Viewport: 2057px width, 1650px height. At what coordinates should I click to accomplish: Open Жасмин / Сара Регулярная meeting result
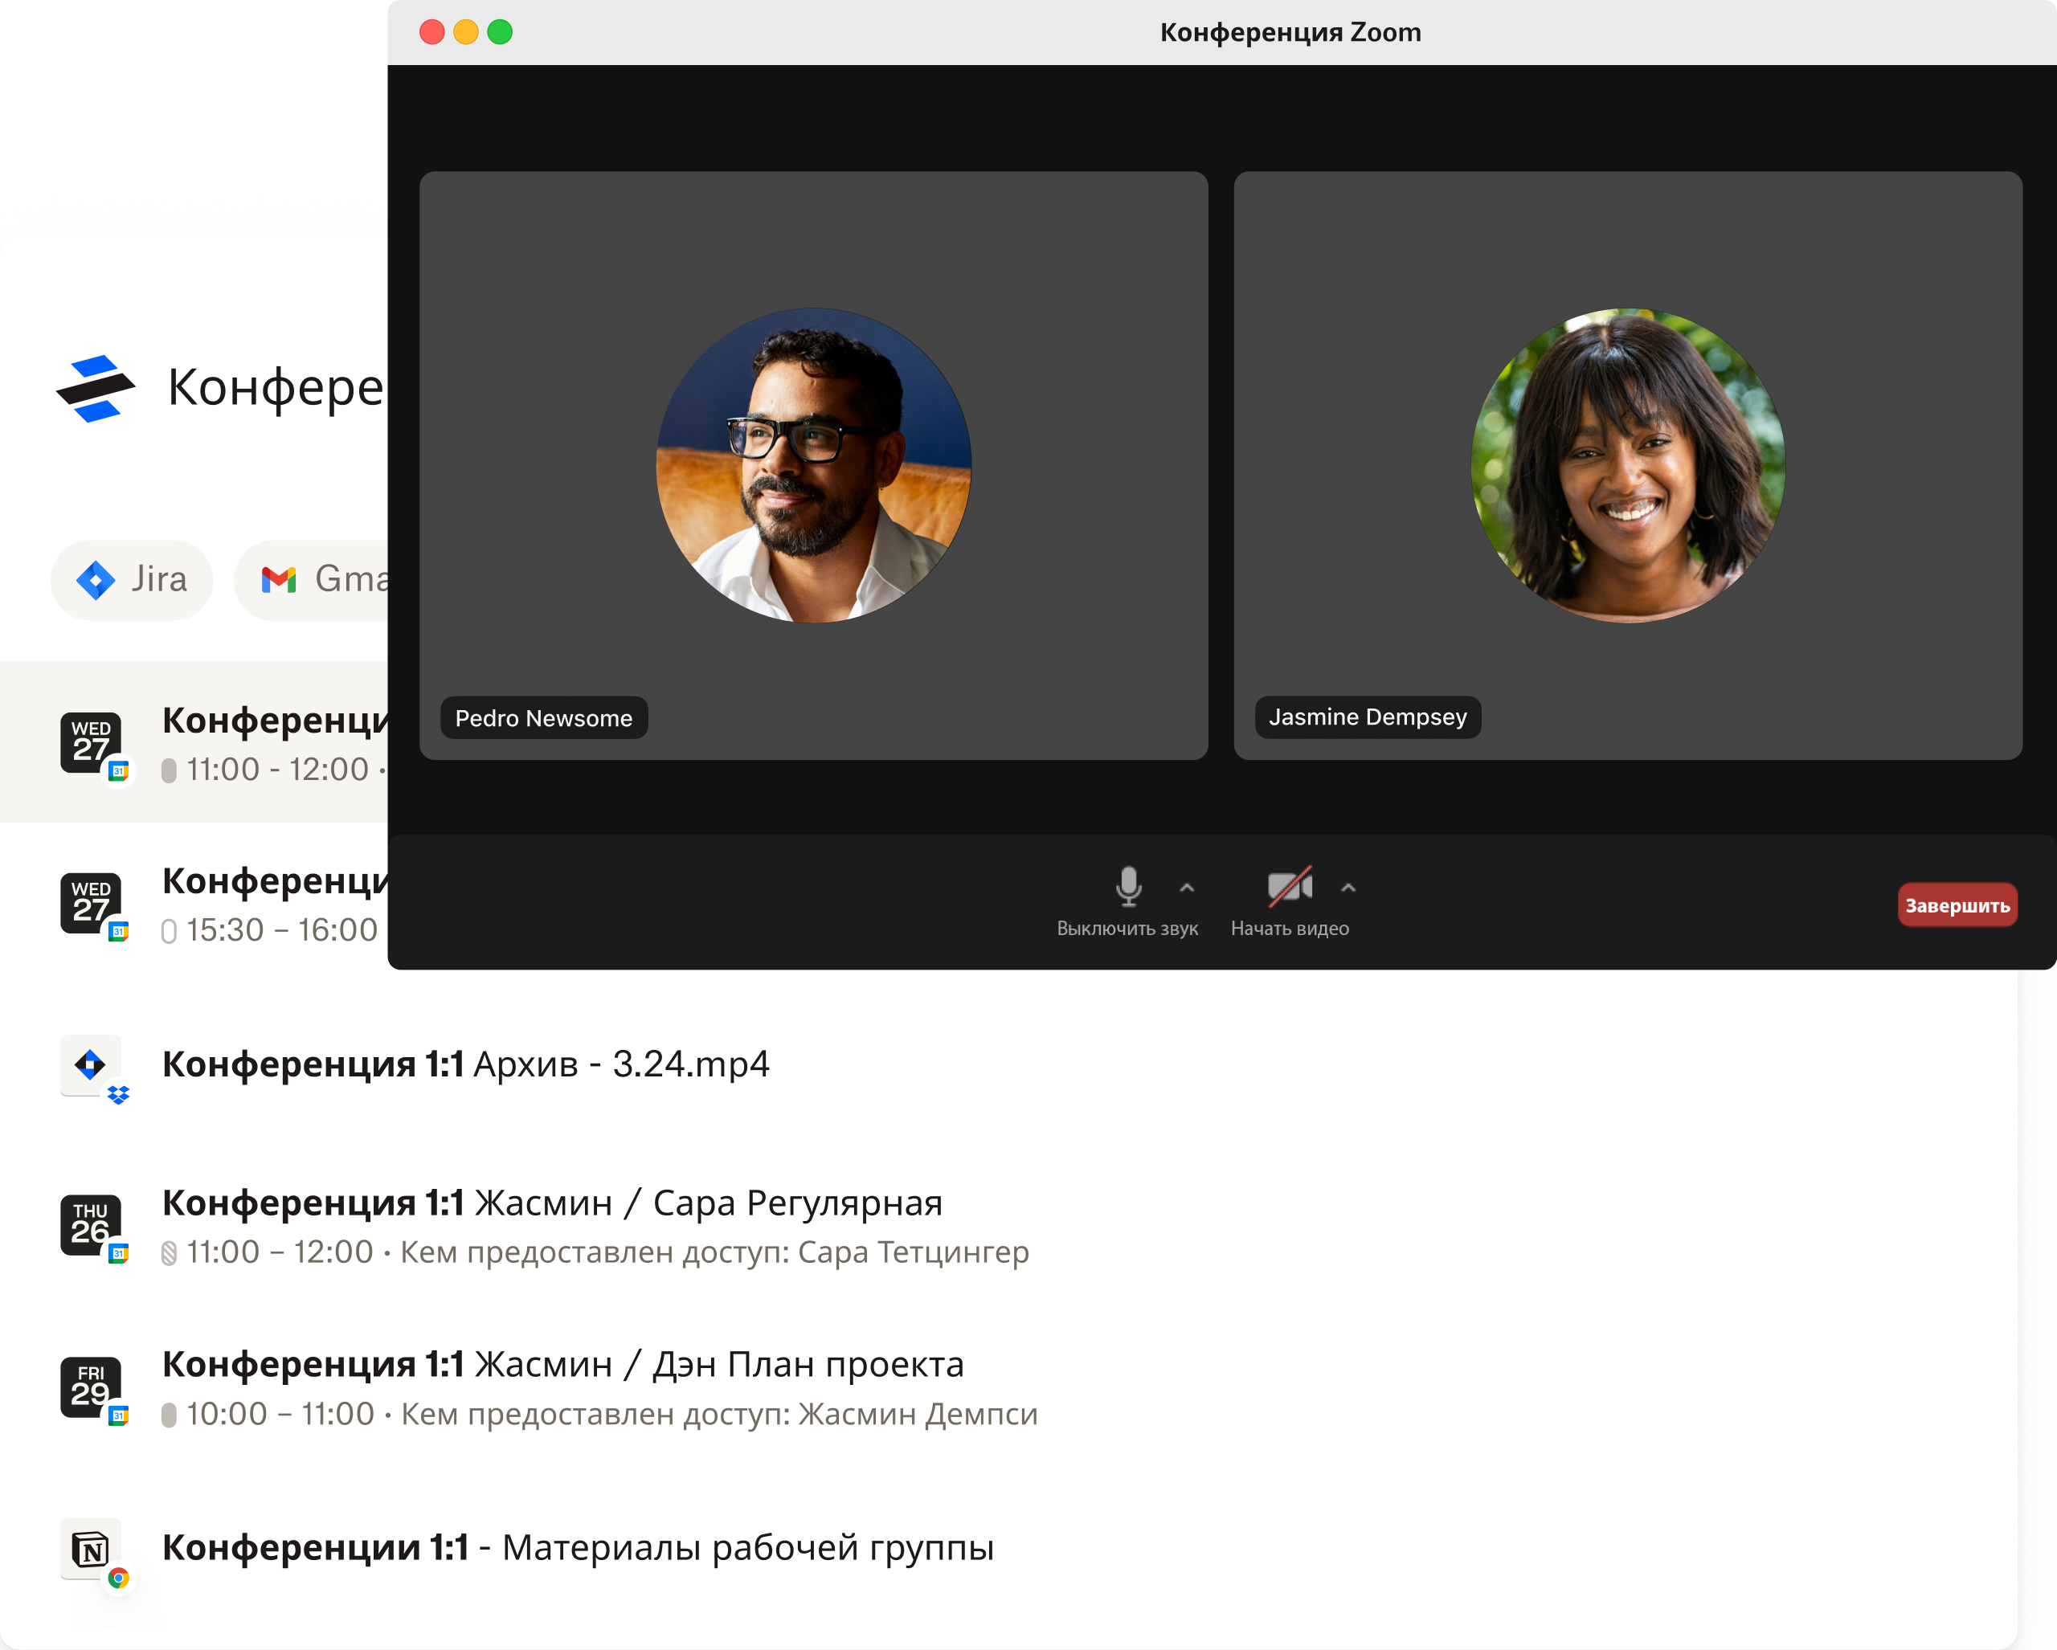tap(552, 1203)
